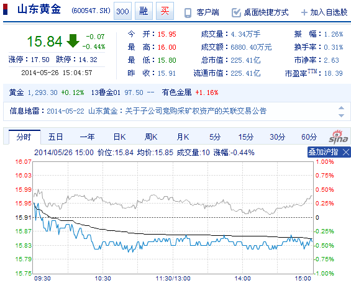Screen dimensions: 351x283
Task: Click the 最低 value 15.80
Action: click(x=166, y=60)
